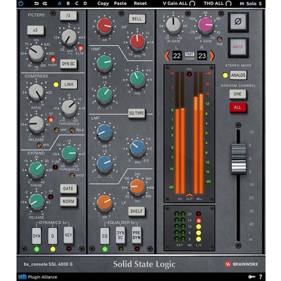
Task: Click the IN GAIN knob
Action: point(173,25)
